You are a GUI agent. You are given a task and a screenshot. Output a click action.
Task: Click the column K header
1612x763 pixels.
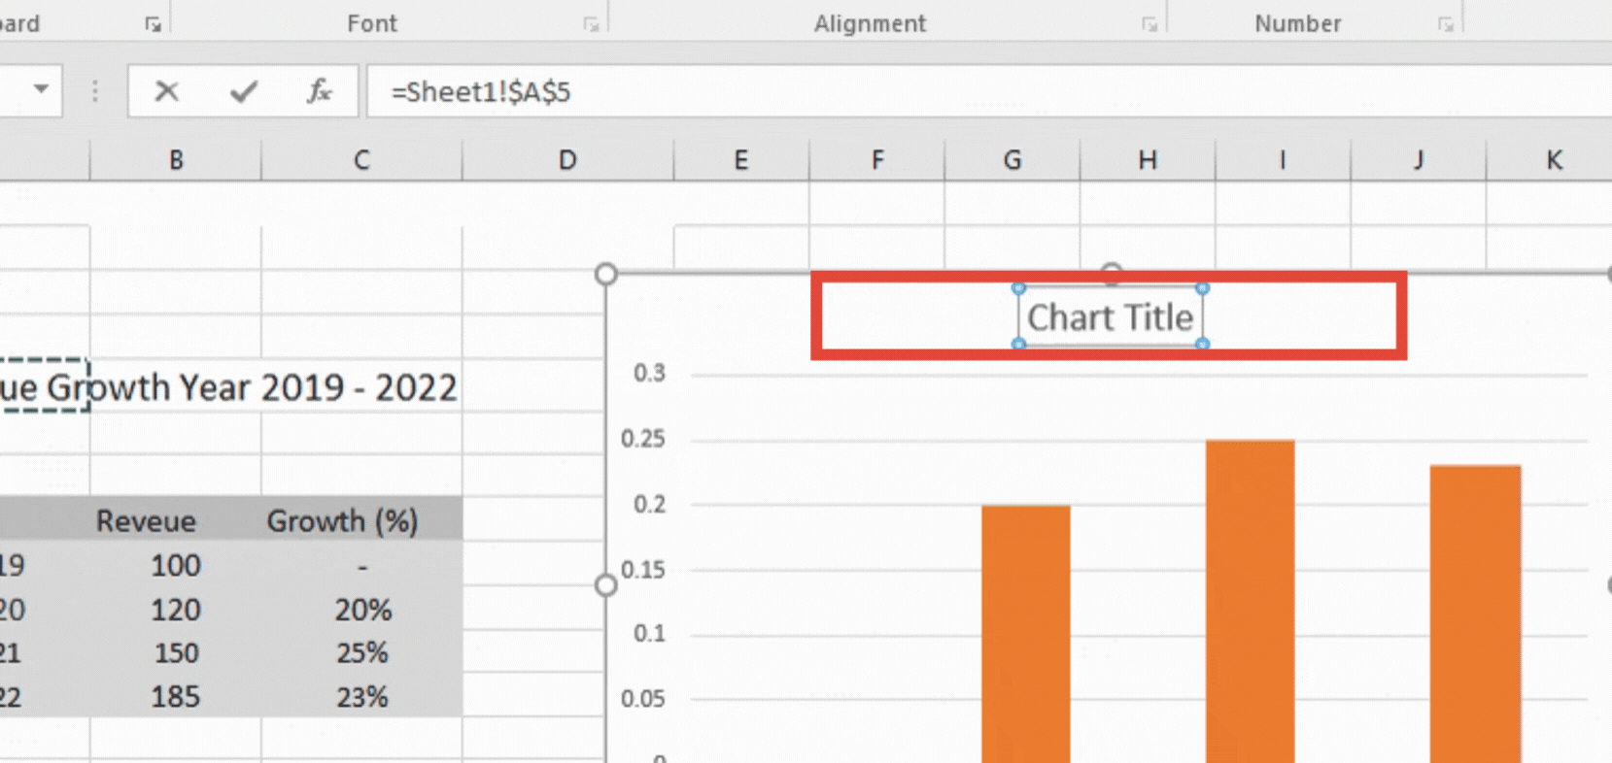1553,160
